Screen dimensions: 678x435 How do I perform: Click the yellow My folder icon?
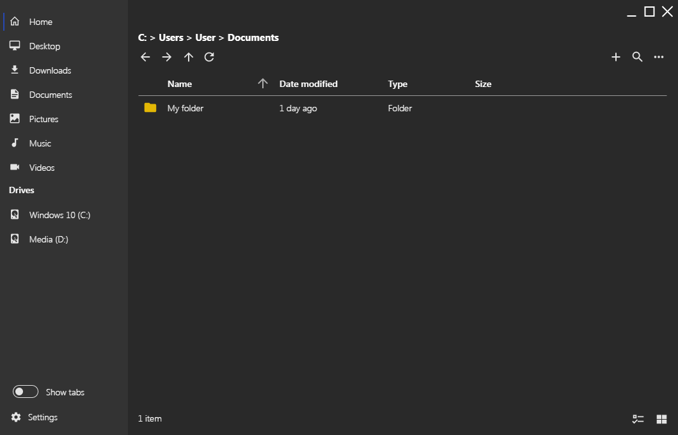coord(150,107)
